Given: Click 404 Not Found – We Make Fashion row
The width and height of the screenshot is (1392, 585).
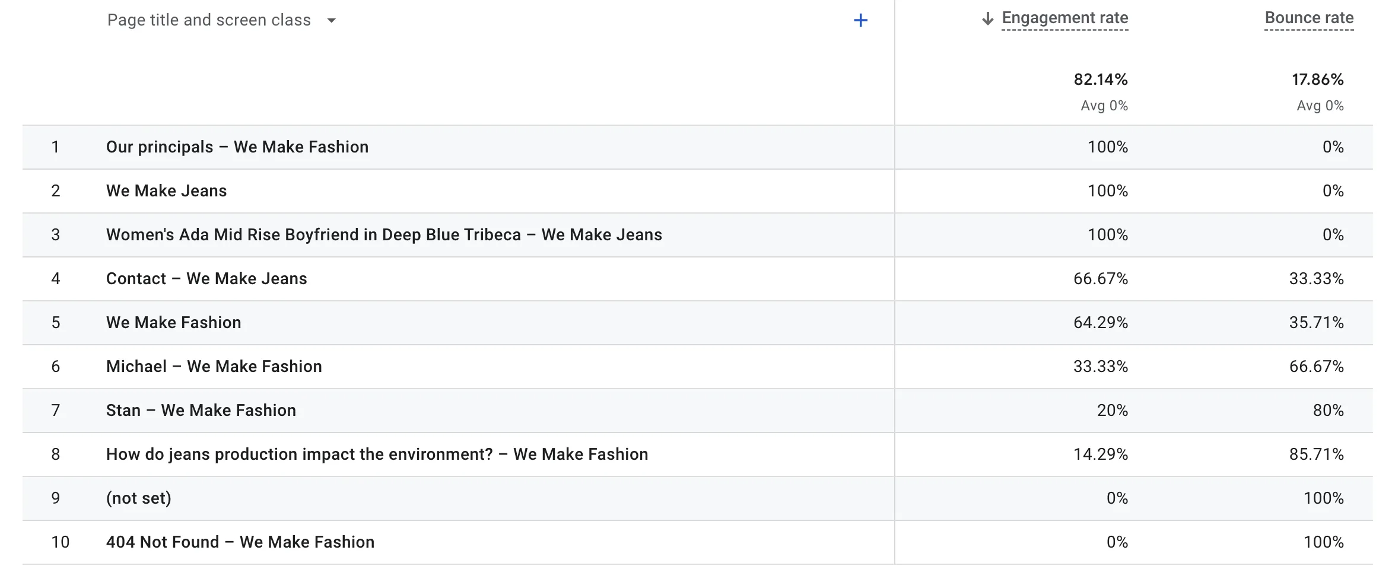Looking at the screenshot, I should pyautogui.click(x=240, y=542).
